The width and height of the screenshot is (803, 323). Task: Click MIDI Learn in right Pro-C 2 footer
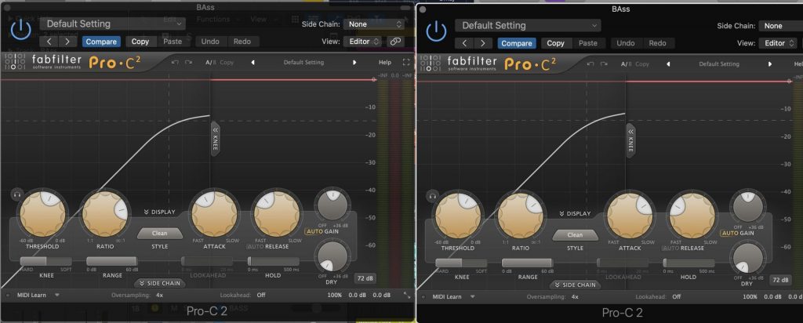pos(446,296)
